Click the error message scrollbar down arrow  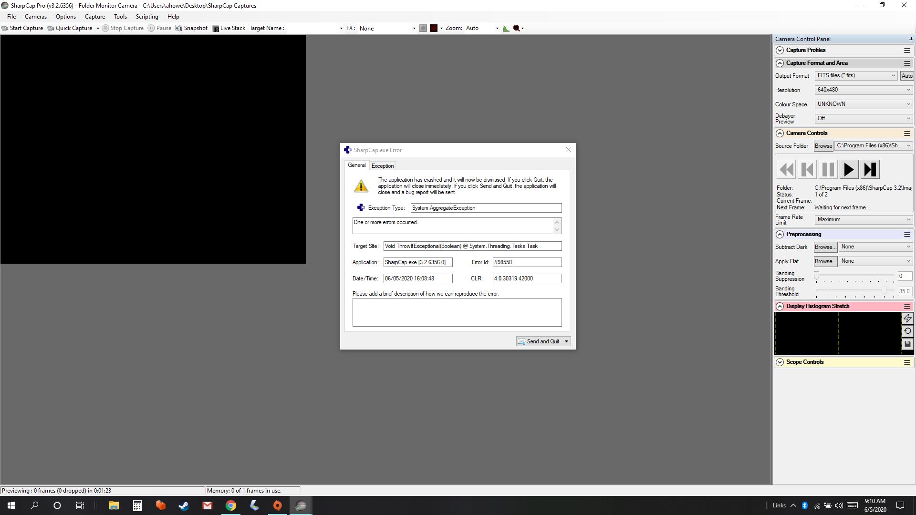click(557, 230)
